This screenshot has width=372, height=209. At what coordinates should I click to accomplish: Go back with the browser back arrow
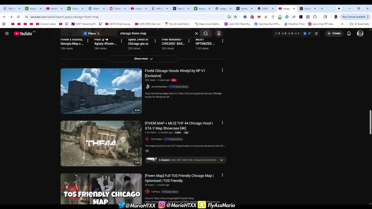[x=4, y=17]
